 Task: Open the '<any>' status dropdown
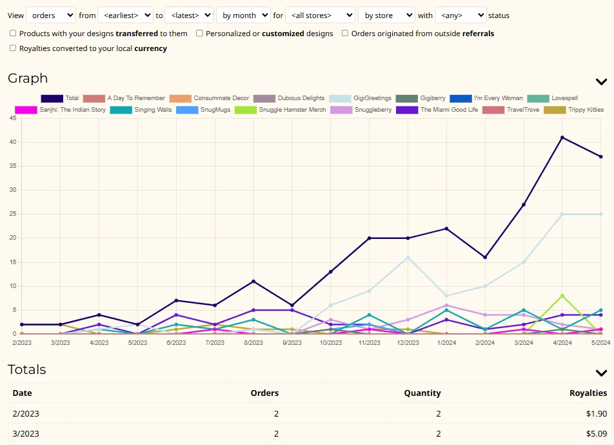click(461, 16)
